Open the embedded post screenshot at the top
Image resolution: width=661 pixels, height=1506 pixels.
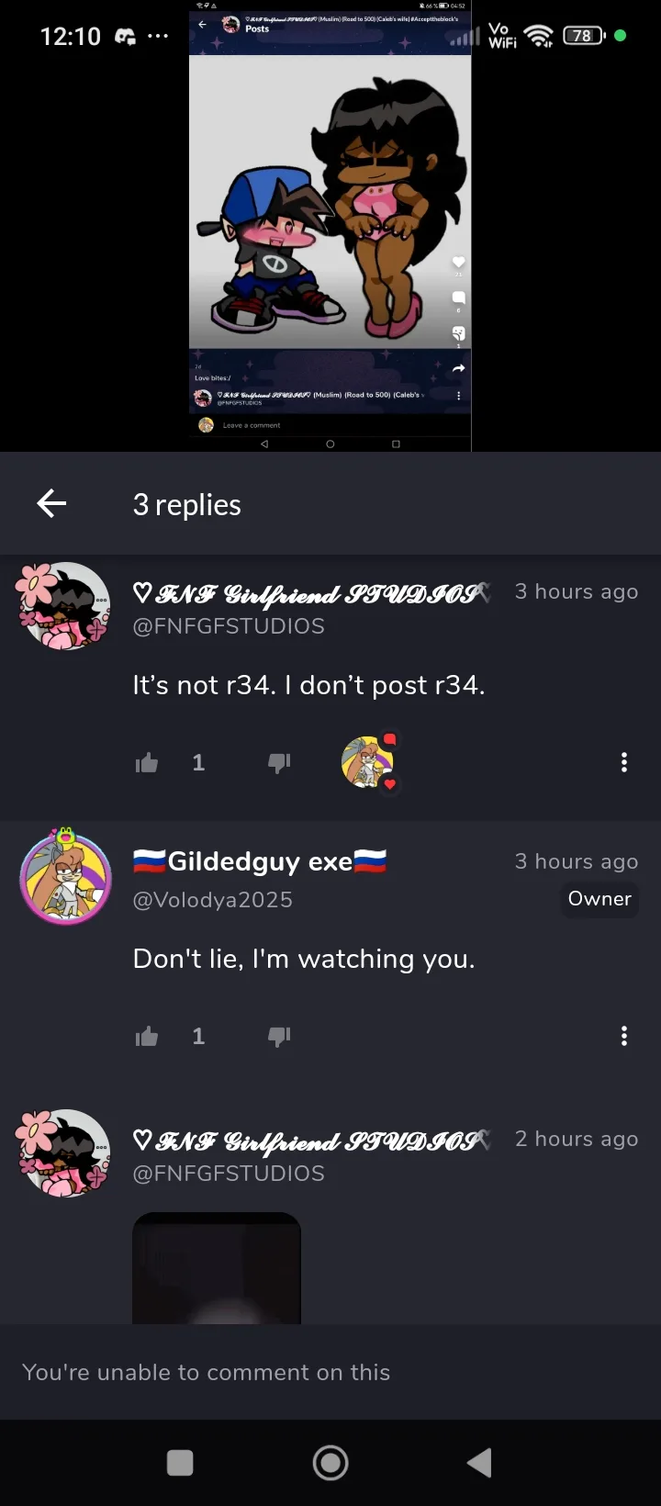coord(330,226)
